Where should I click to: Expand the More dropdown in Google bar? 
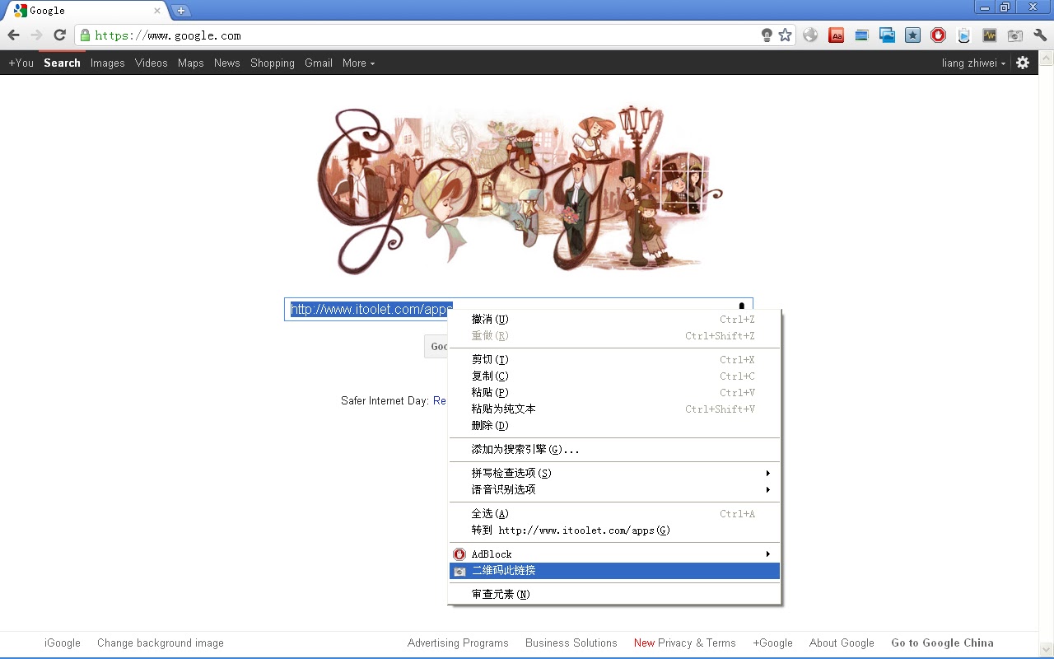(x=358, y=63)
